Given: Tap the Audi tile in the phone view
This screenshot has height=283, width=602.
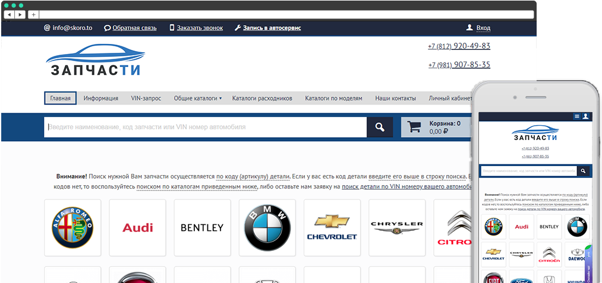Looking at the screenshot, I should [521, 227].
